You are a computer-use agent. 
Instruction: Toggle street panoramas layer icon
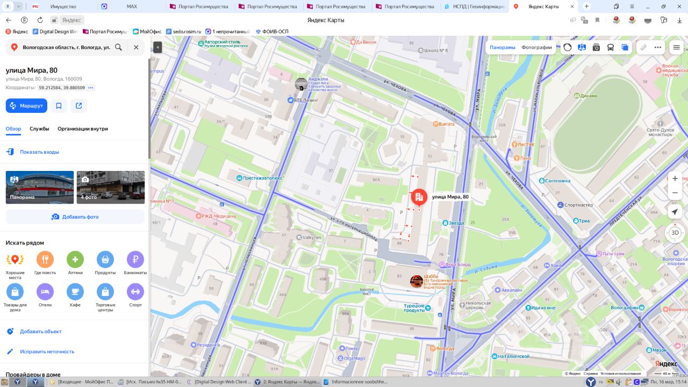582,47
